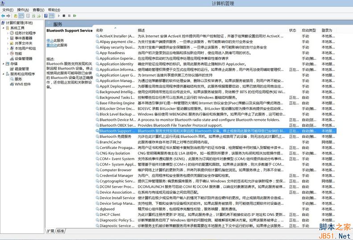The image size is (353, 240).
Task: Click the Up one level folder icon
Action: tap(15, 16)
